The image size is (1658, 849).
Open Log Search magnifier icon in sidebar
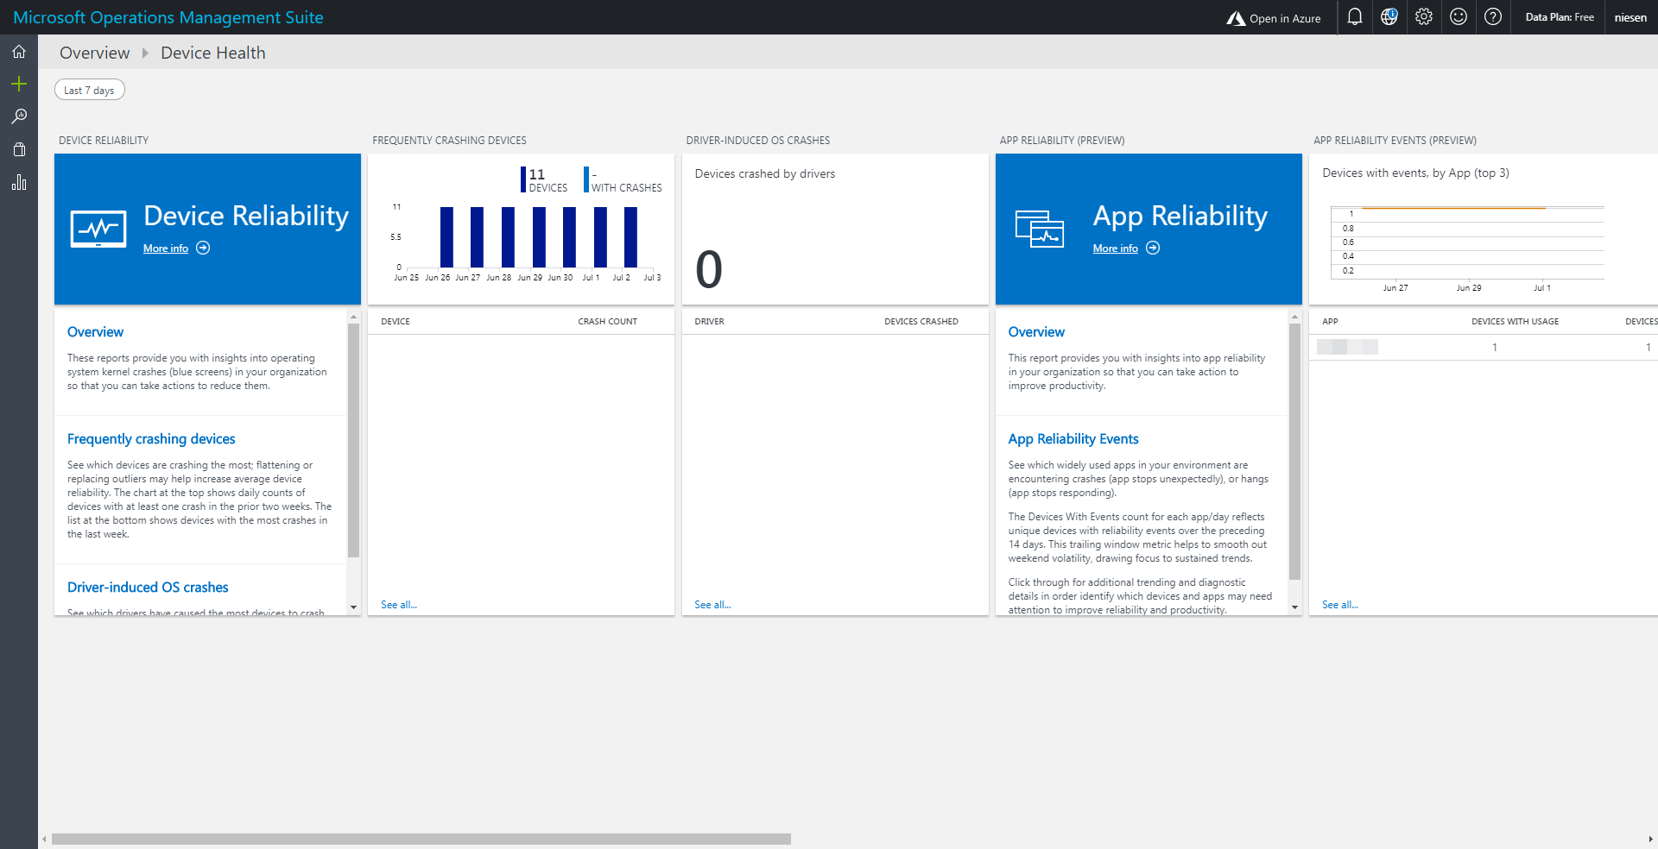[x=19, y=116]
